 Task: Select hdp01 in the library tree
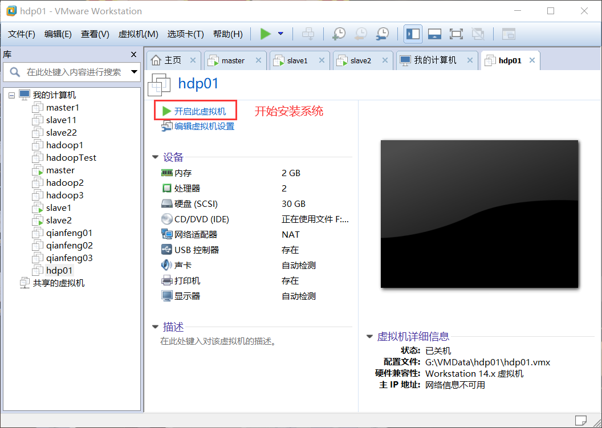click(x=59, y=271)
